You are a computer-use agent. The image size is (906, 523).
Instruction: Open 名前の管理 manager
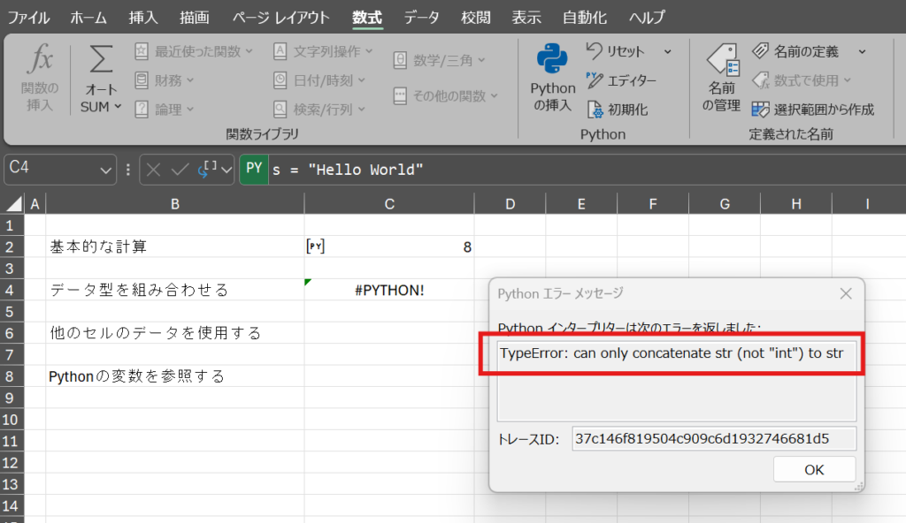pyautogui.click(x=722, y=62)
